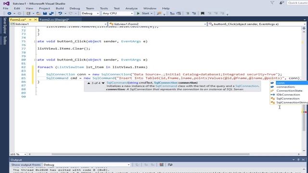This screenshot has height=173, width=308.
Task: Click the Uncomment selected lines icon
Action: [x=194, y=13]
